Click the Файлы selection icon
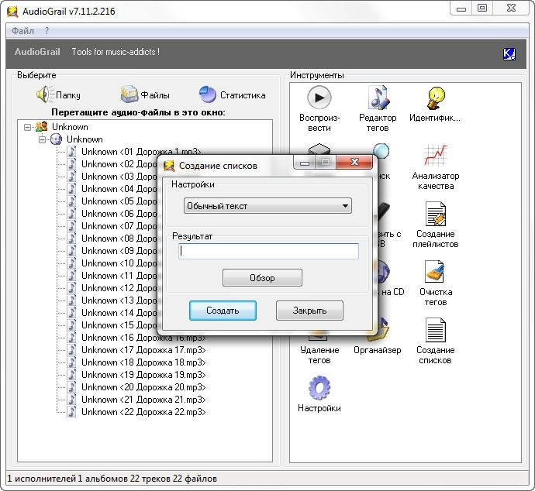The image size is (535, 491). point(129,94)
